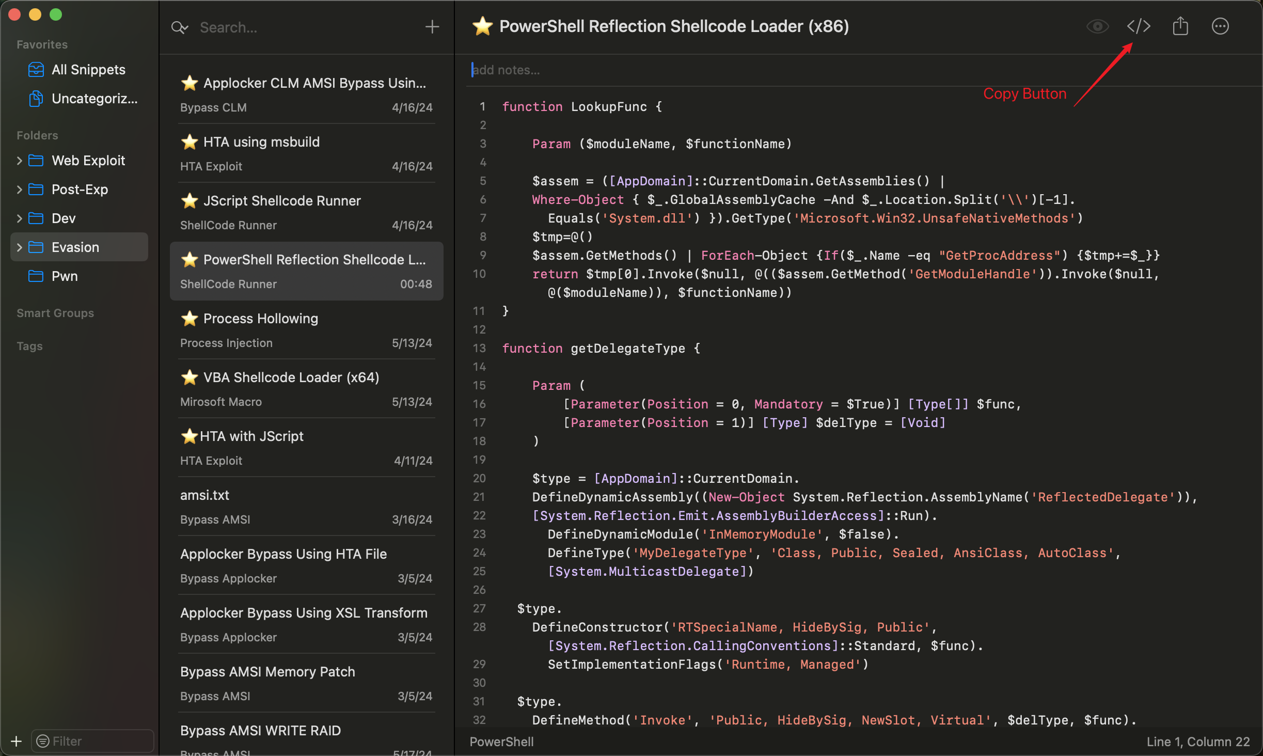Expand the Post-Exp folder chevron
This screenshot has height=756, width=1263.
pos(20,190)
